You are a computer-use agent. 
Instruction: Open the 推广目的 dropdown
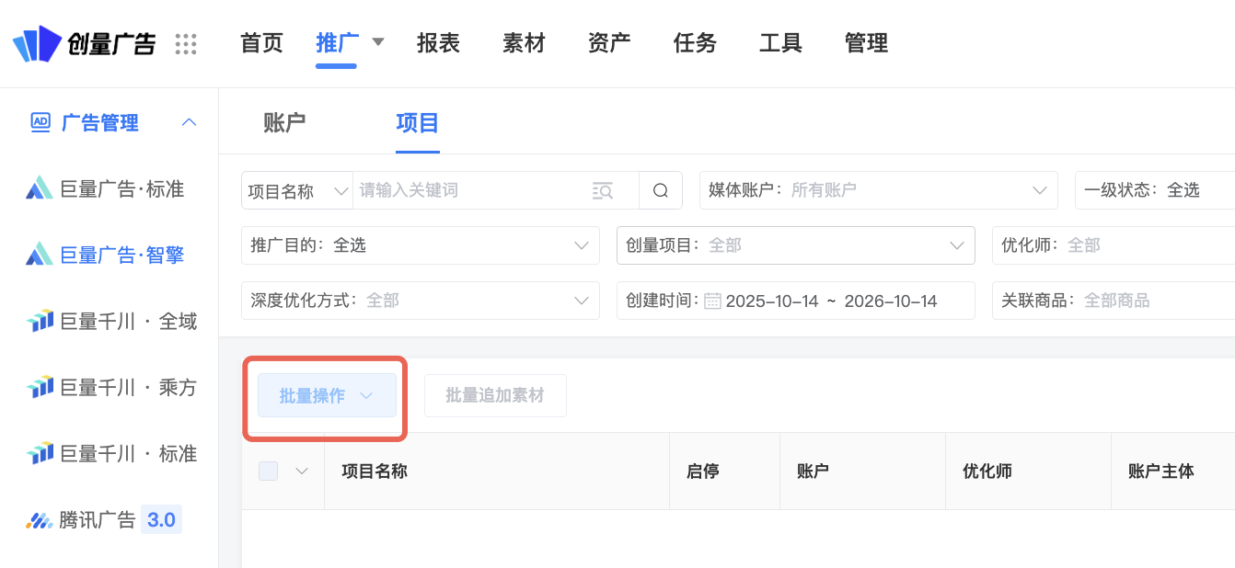(x=421, y=245)
